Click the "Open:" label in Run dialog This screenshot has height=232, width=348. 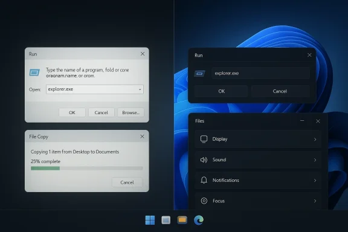pos(35,89)
